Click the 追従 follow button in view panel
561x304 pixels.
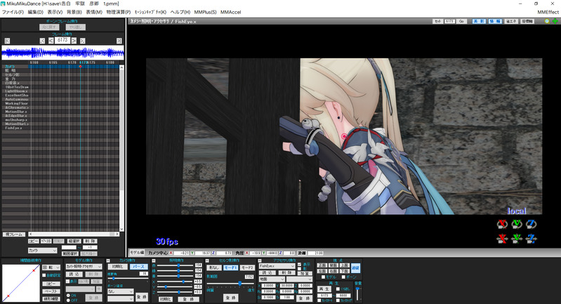tap(355, 268)
